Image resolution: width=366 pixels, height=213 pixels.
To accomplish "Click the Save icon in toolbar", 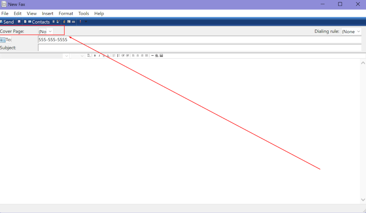I will [x=19, y=22].
